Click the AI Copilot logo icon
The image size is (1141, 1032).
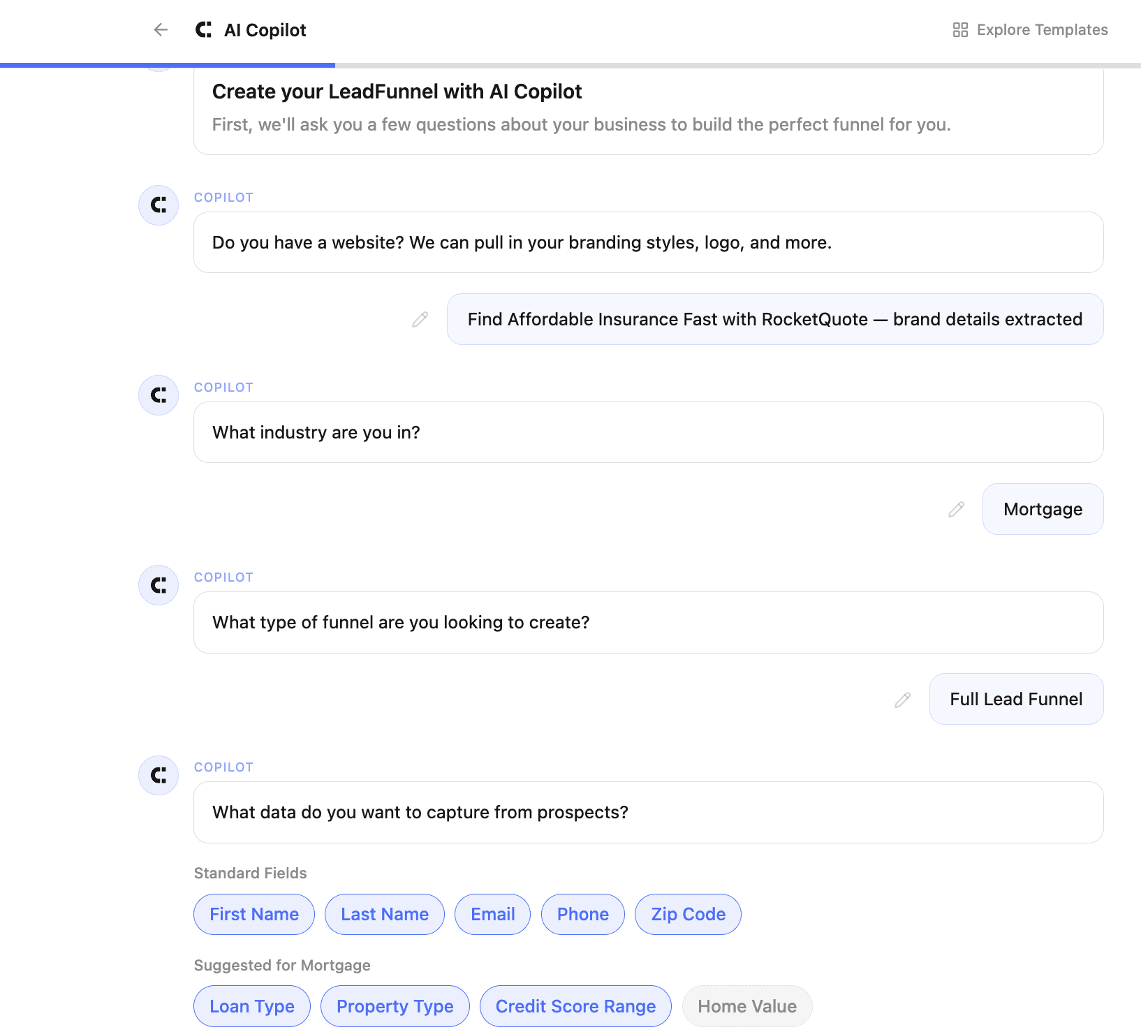[x=203, y=30]
